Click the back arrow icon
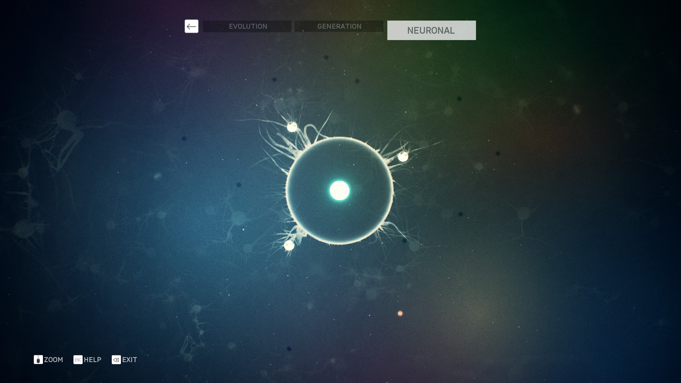Screen dimensions: 681x383 point(191,26)
